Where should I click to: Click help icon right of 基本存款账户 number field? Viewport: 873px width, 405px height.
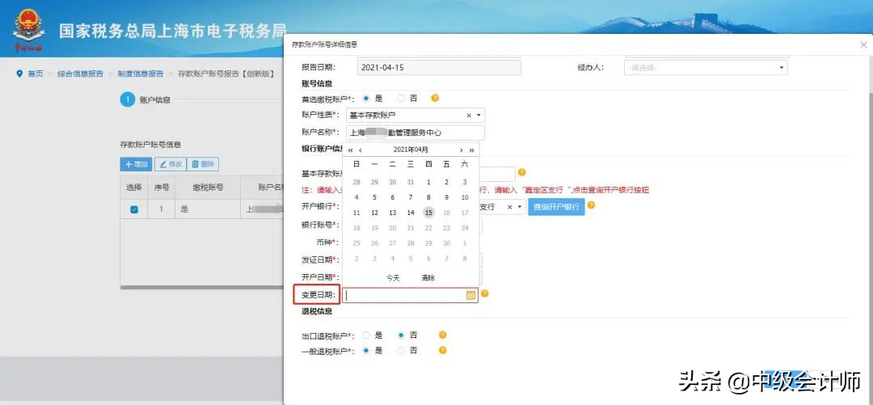coord(521,172)
